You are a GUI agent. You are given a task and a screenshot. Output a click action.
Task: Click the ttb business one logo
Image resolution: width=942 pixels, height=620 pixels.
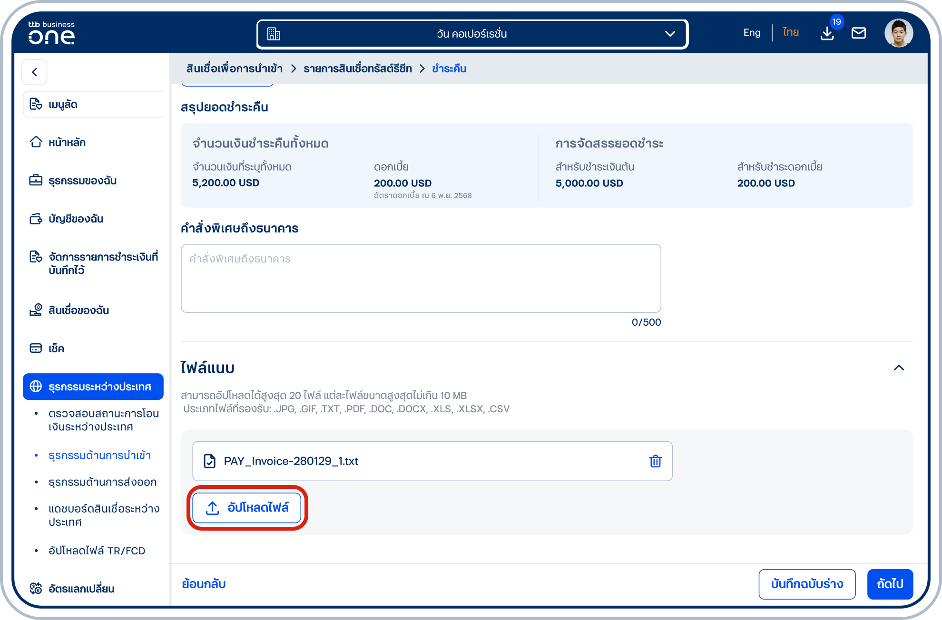tap(51, 33)
